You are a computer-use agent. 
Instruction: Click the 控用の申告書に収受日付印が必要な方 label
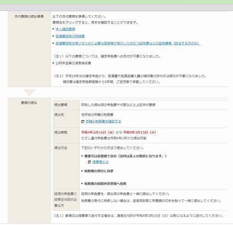pos(65,200)
